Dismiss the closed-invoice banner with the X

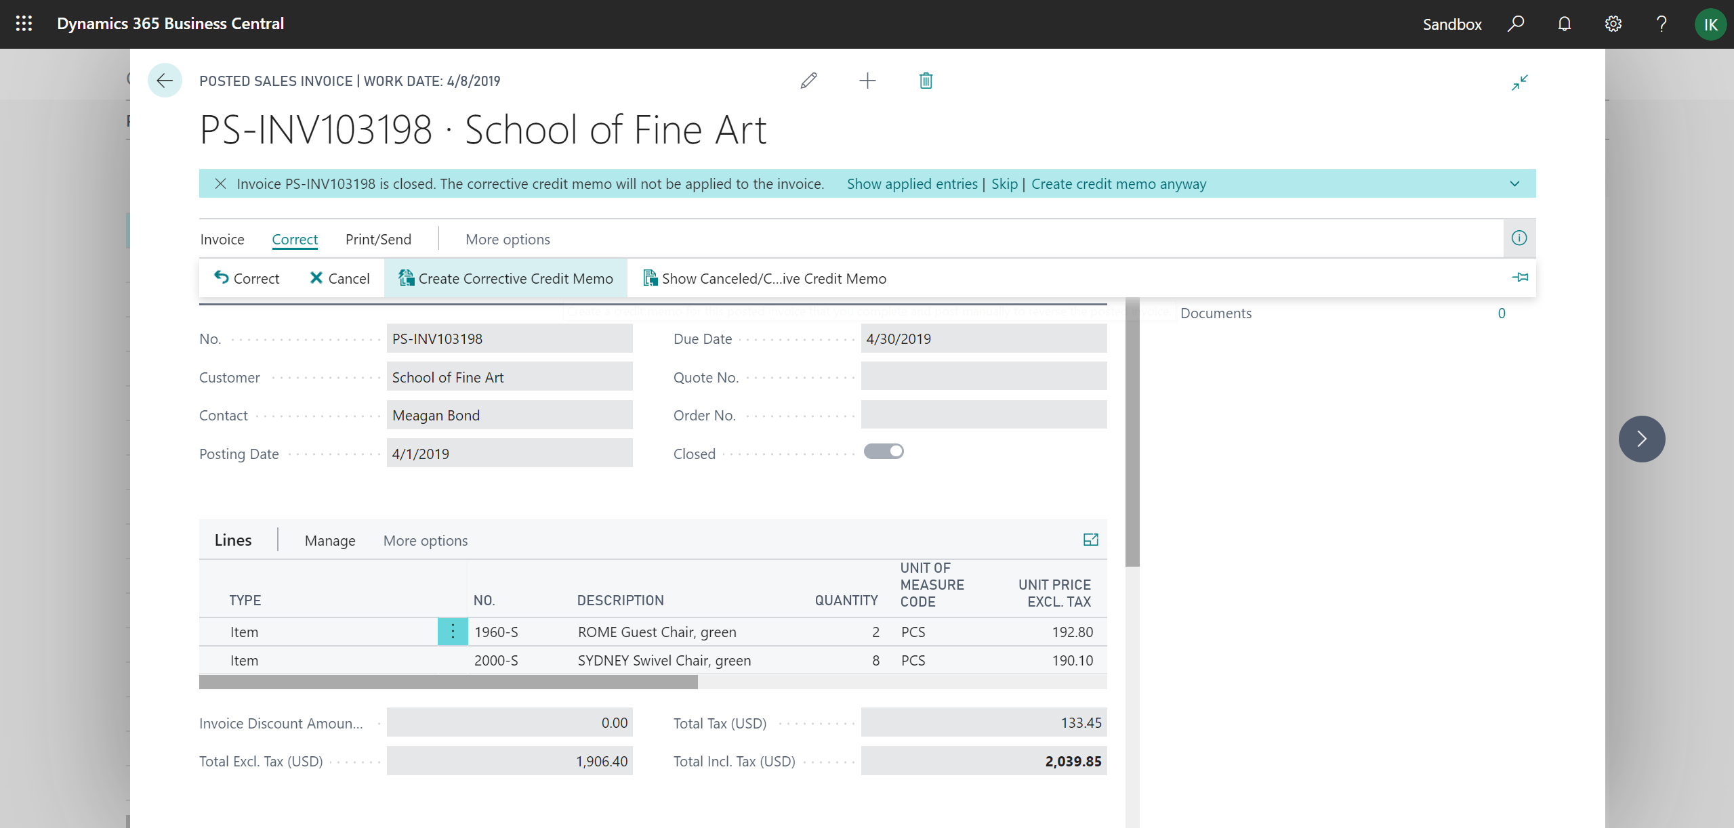point(220,183)
